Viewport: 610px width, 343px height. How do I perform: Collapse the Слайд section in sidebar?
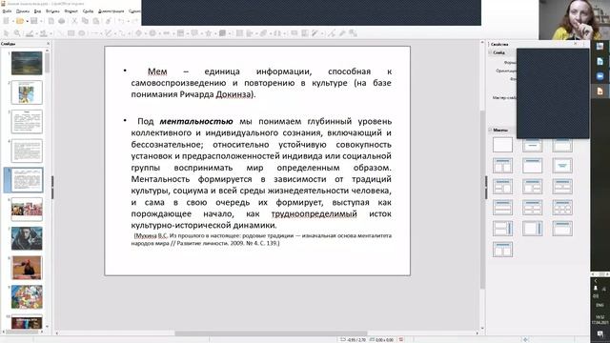point(491,52)
